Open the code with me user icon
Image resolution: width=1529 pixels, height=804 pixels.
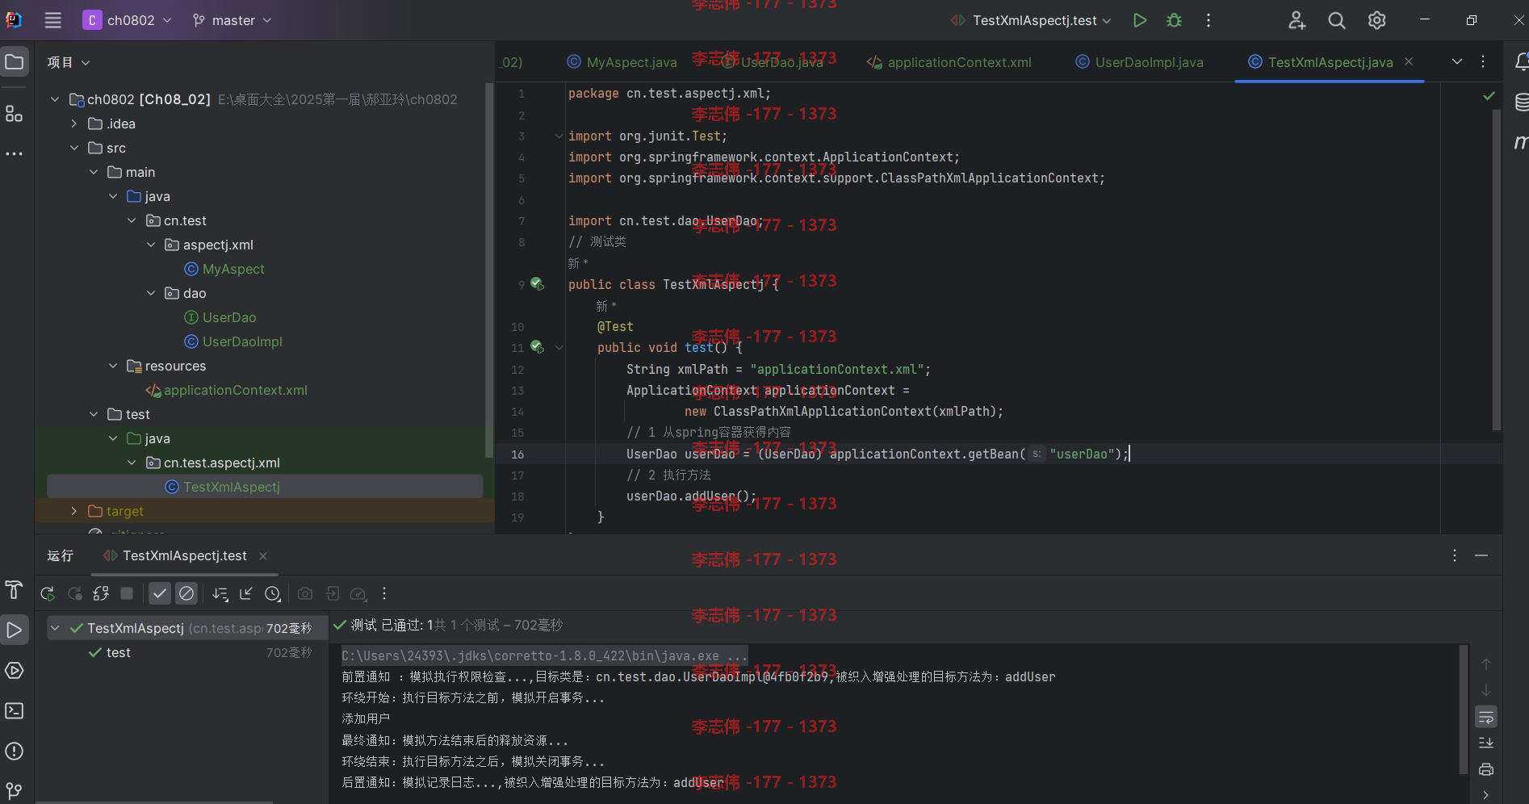(x=1297, y=20)
